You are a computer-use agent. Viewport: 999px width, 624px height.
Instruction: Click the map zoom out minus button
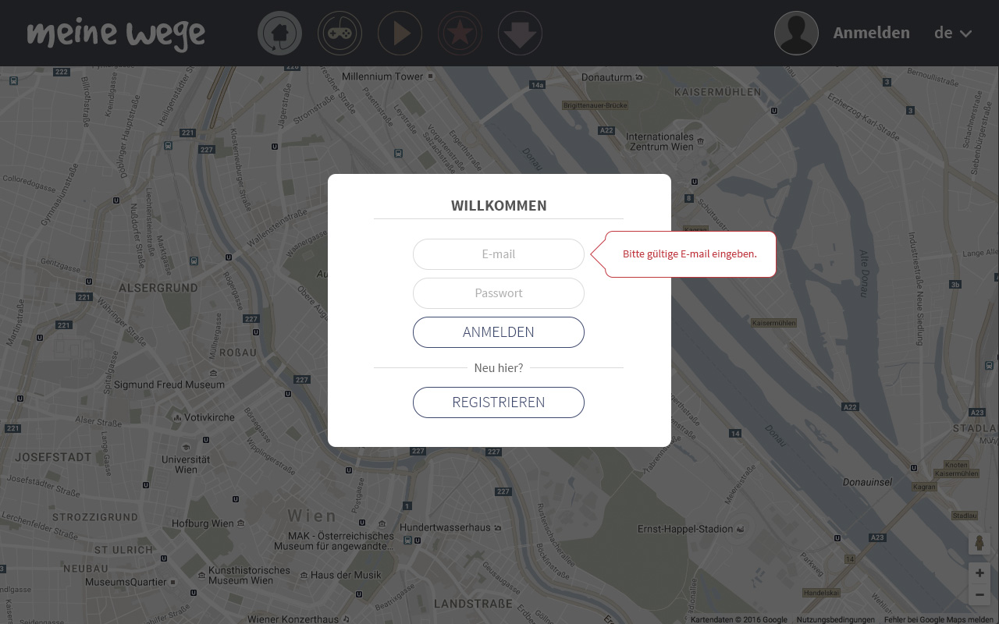pos(979,594)
